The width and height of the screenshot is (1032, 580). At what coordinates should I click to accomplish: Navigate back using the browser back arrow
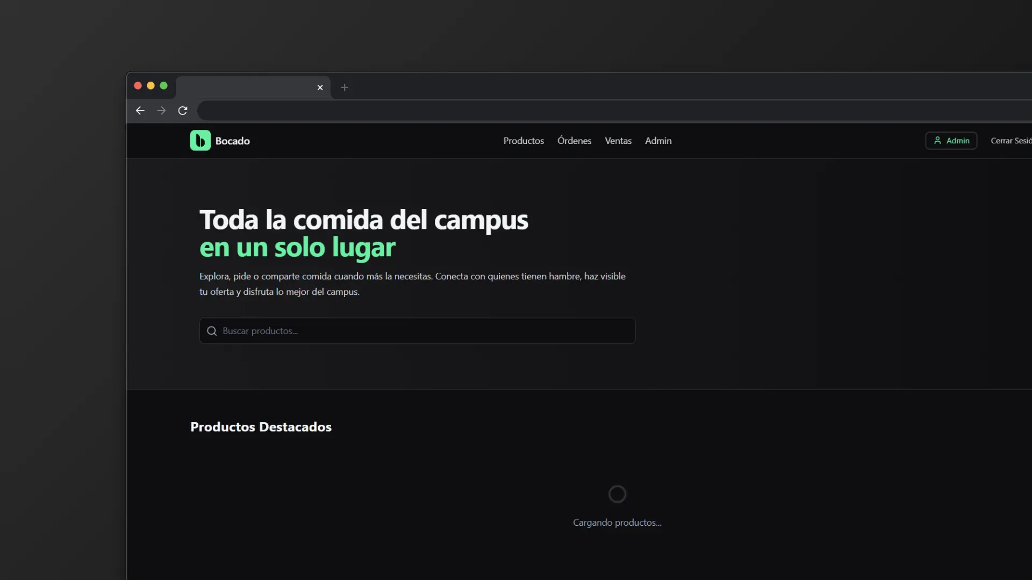(140, 111)
